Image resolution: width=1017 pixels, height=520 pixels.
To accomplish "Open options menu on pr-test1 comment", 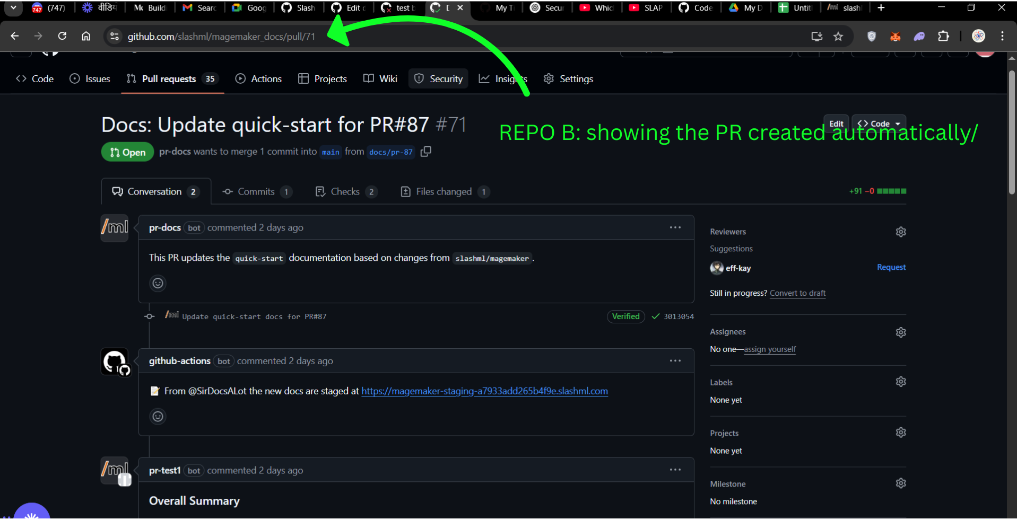I will (675, 470).
